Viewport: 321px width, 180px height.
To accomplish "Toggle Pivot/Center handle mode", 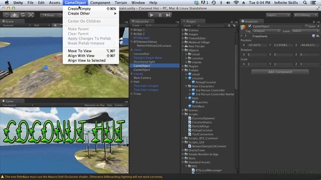I will (49, 15).
